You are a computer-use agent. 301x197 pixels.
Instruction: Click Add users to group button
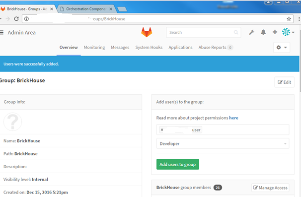pos(177,164)
